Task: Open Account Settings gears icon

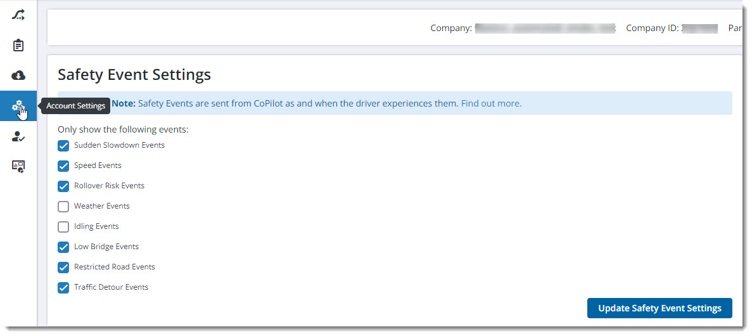Action: (x=18, y=106)
